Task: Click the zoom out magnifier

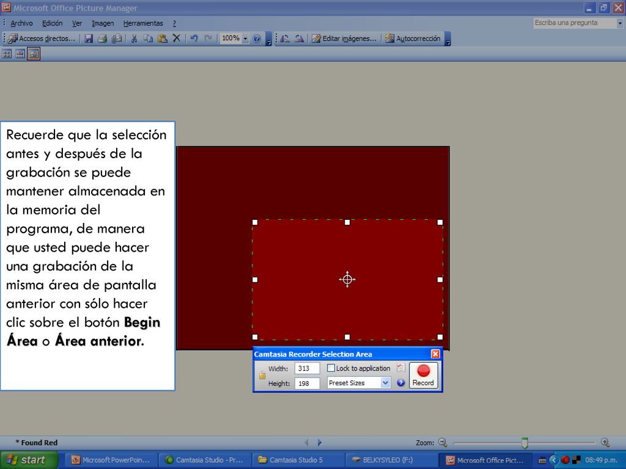Action: coord(443,442)
